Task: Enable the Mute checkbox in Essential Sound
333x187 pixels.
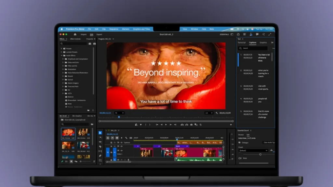Action: click(x=240, y=158)
